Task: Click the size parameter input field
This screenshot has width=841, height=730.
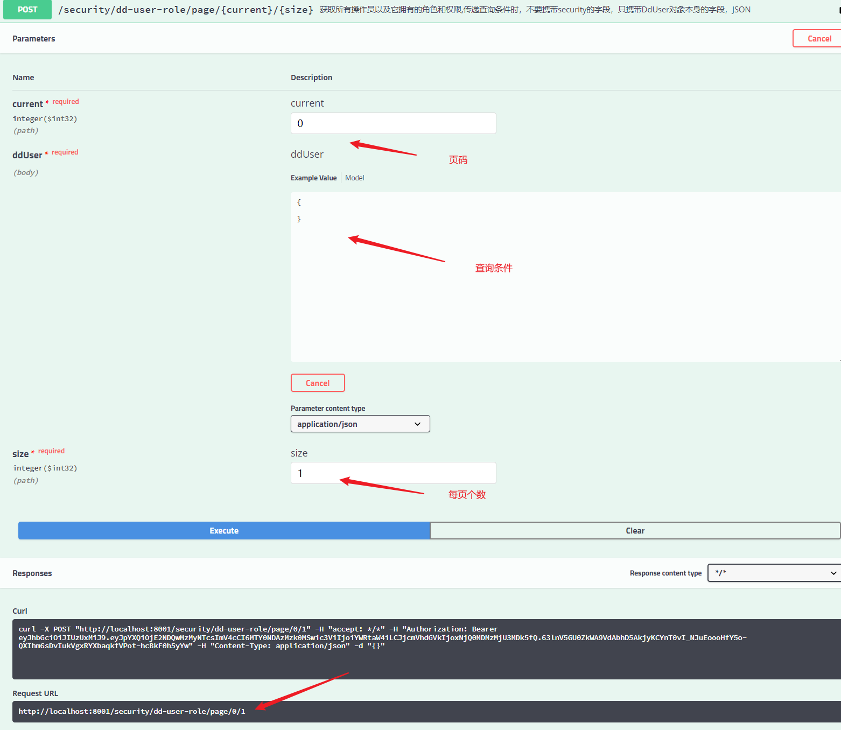Action: pos(393,473)
